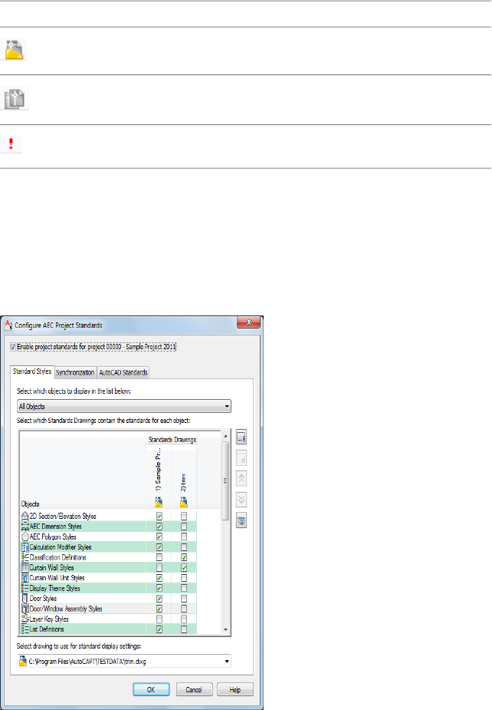Viewport: 492px width, 710px height.
Task: Open the standard display settings drawing dropdown
Action: tap(124, 662)
